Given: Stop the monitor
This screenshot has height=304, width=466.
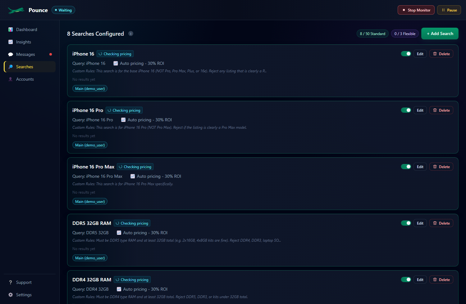Looking at the screenshot, I should (416, 10).
